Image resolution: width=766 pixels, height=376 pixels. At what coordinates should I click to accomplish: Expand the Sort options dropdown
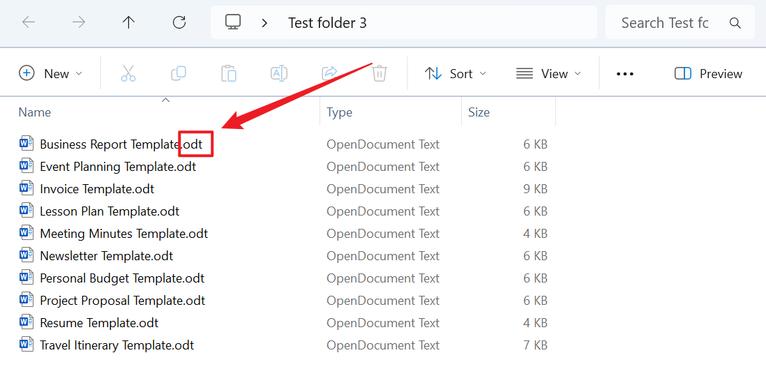[x=456, y=73]
